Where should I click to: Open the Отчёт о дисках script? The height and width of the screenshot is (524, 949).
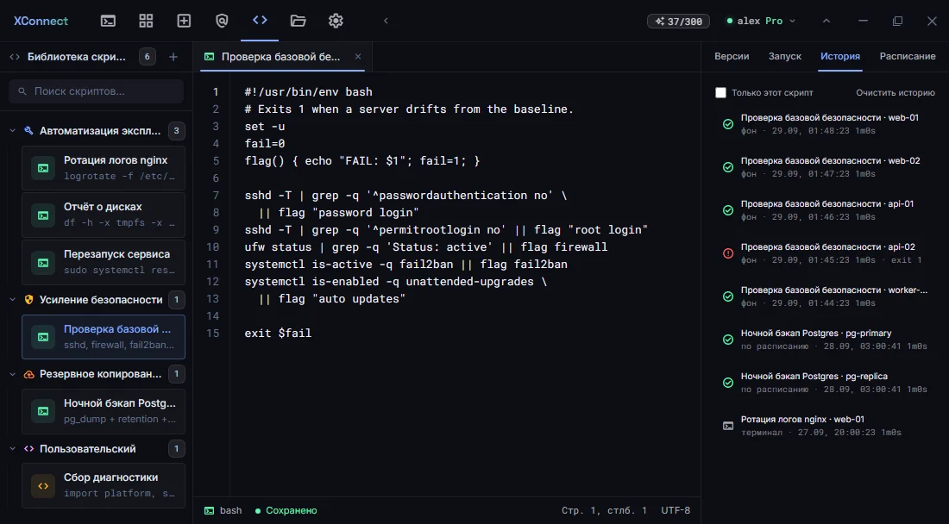[104, 215]
